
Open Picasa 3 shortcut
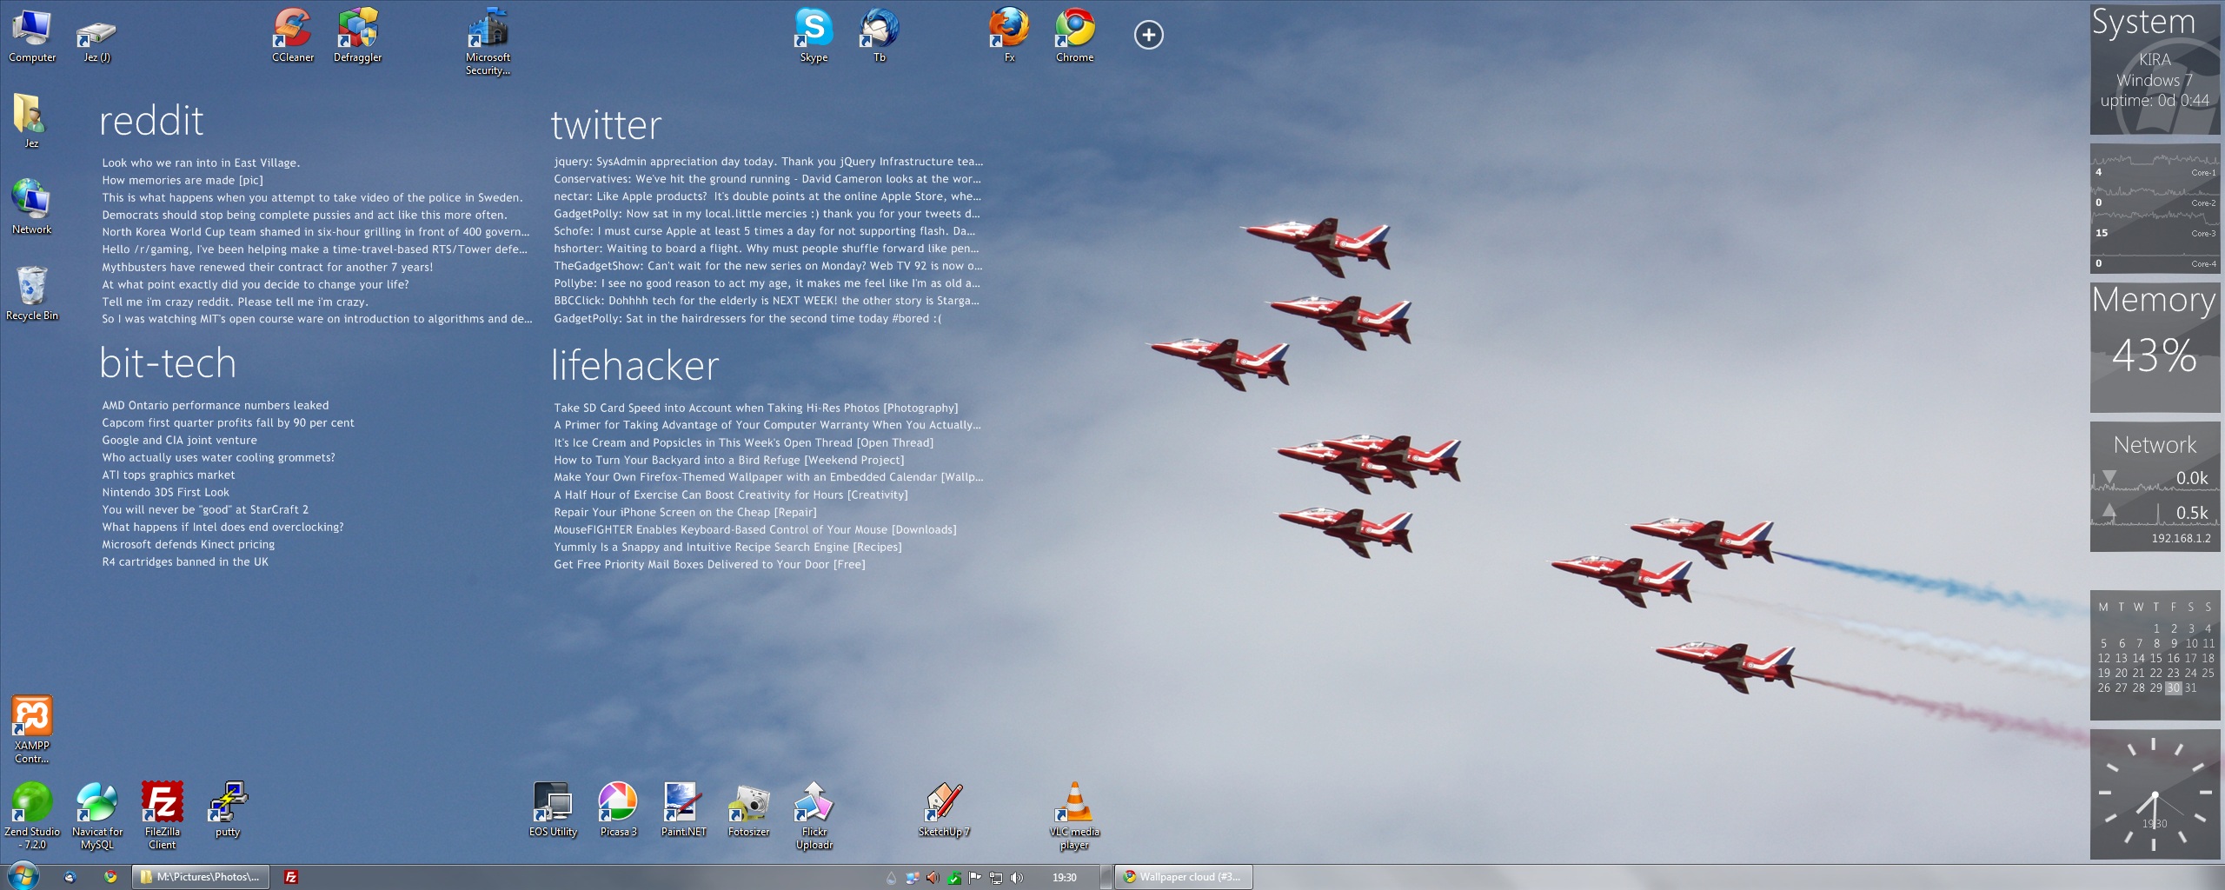pyautogui.click(x=618, y=808)
